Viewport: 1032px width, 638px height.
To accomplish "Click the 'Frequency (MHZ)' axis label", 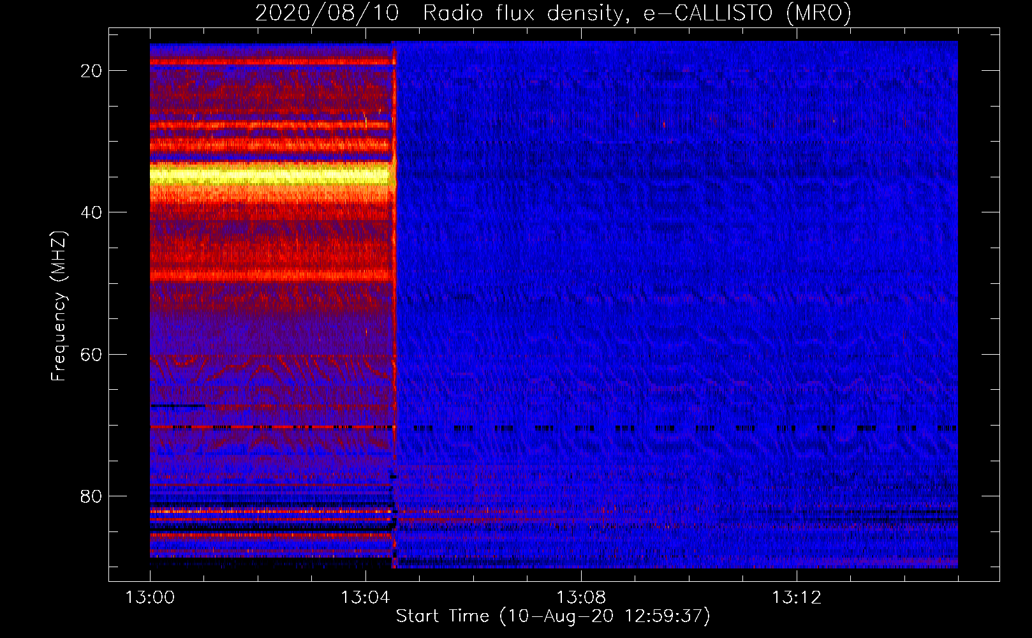I will tap(59, 306).
